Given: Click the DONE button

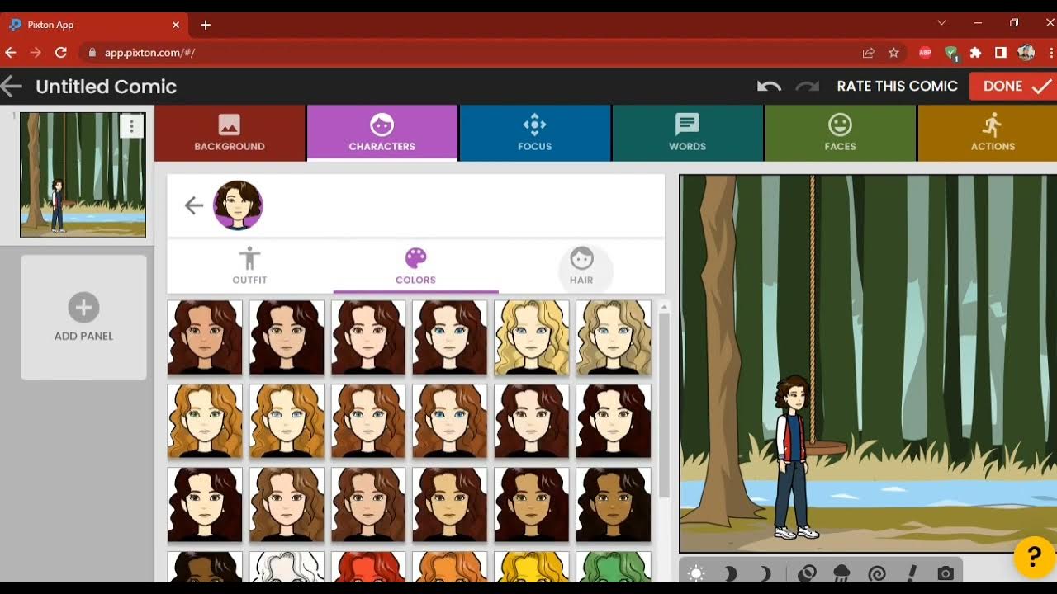Looking at the screenshot, I should [1013, 86].
